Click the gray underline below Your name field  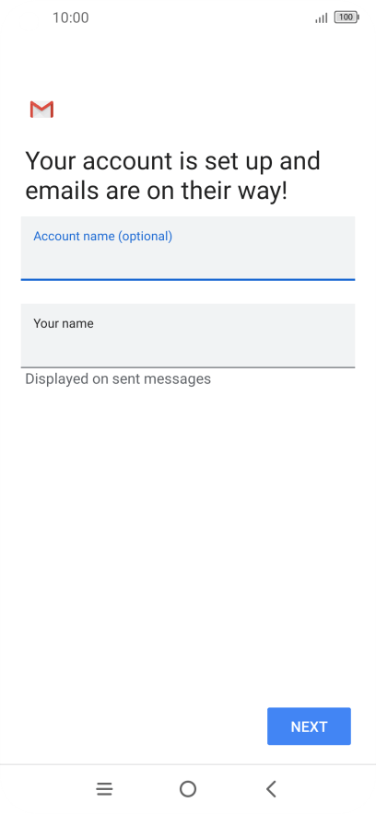pos(188,367)
